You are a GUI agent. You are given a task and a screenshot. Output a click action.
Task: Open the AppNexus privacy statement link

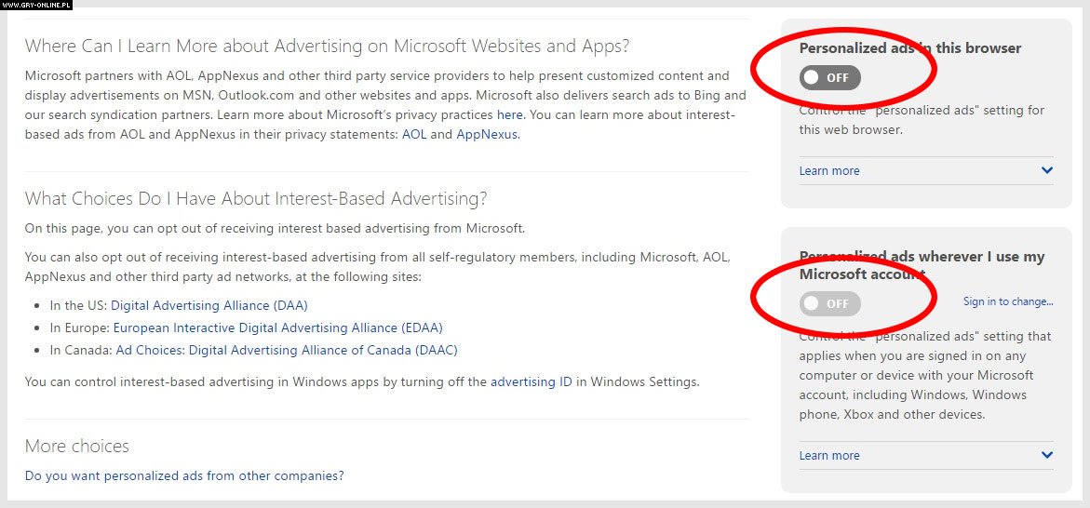click(x=487, y=134)
